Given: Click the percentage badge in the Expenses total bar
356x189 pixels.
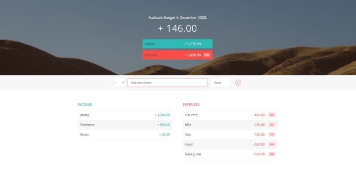Looking at the screenshot, I should coord(207,55).
